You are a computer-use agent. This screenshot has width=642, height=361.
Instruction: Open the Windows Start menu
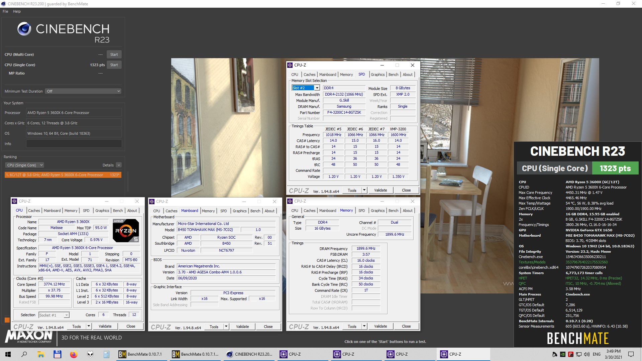[x=8, y=354]
